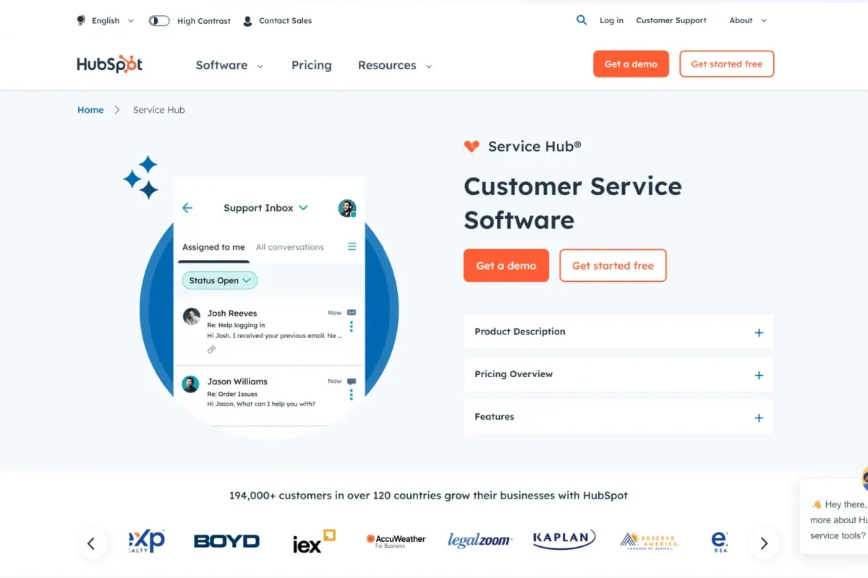The image size is (868, 578).
Task: Click the Contact Sales person icon
Action: click(x=247, y=21)
